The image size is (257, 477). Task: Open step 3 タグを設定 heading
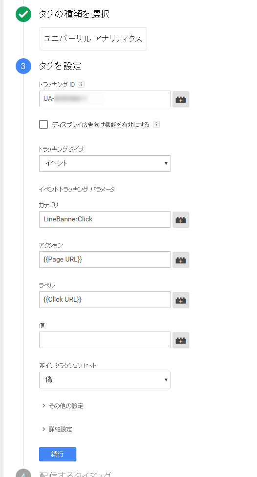pos(60,66)
